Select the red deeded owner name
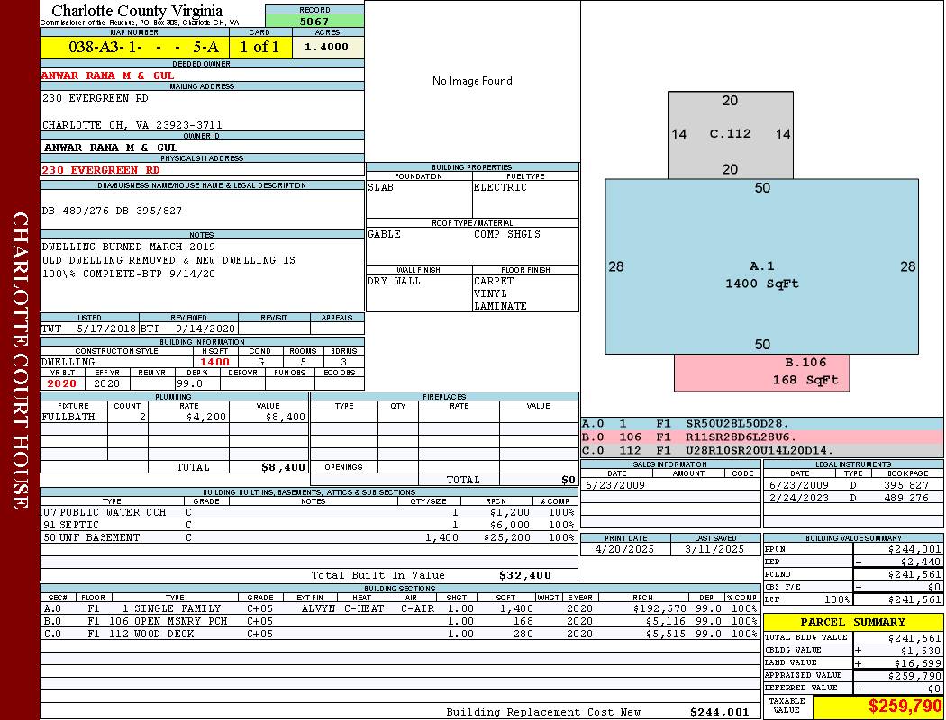Image resolution: width=946 pixels, height=720 pixels. tap(108, 76)
